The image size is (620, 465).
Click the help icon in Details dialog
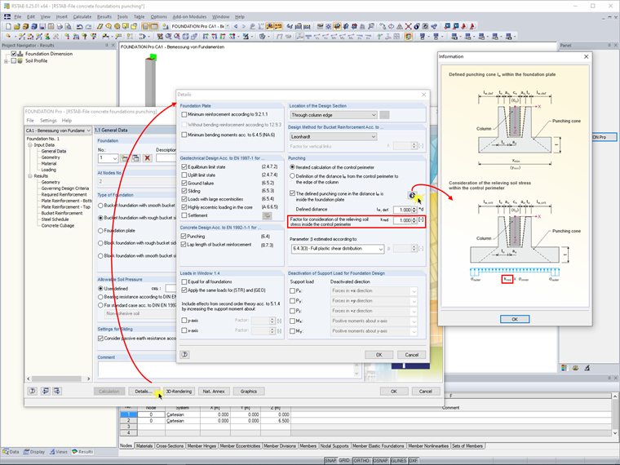[x=185, y=355]
